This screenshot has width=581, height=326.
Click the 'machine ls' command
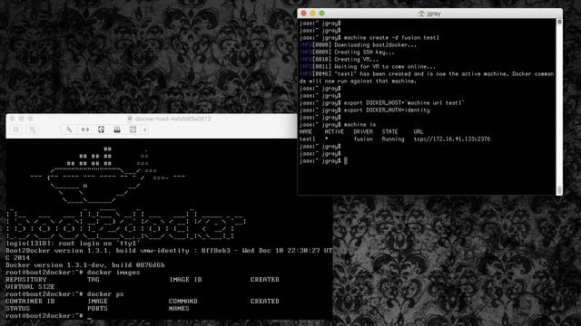tap(359, 125)
